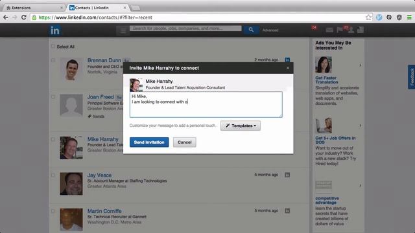Check the Mike Harrahy checkbox
The width and height of the screenshot is (415, 233).
(53, 139)
